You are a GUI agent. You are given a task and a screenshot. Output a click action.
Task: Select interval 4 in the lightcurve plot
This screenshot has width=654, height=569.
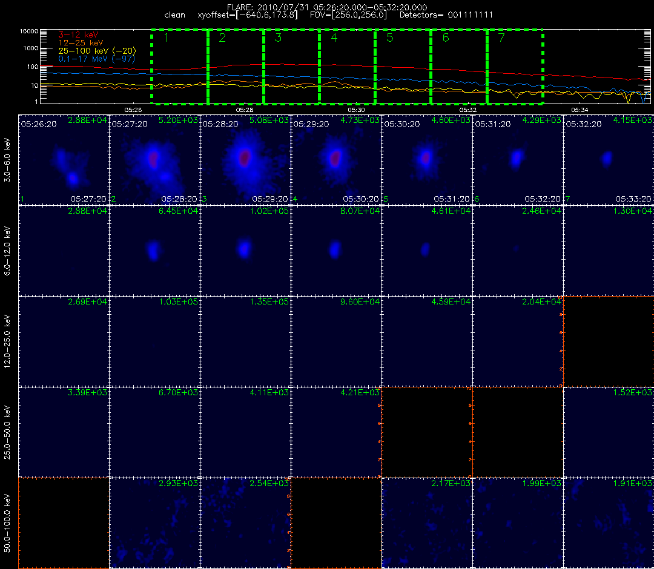[348, 67]
